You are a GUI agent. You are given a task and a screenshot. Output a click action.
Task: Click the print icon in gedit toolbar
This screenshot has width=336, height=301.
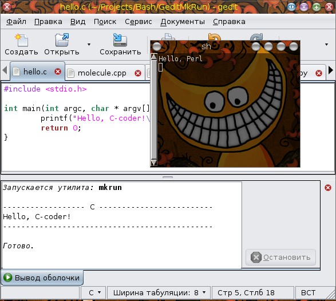click(168, 37)
